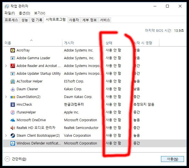Click the 간단히(D) fewer details link
Screen dimensions: 189x168
(19, 159)
